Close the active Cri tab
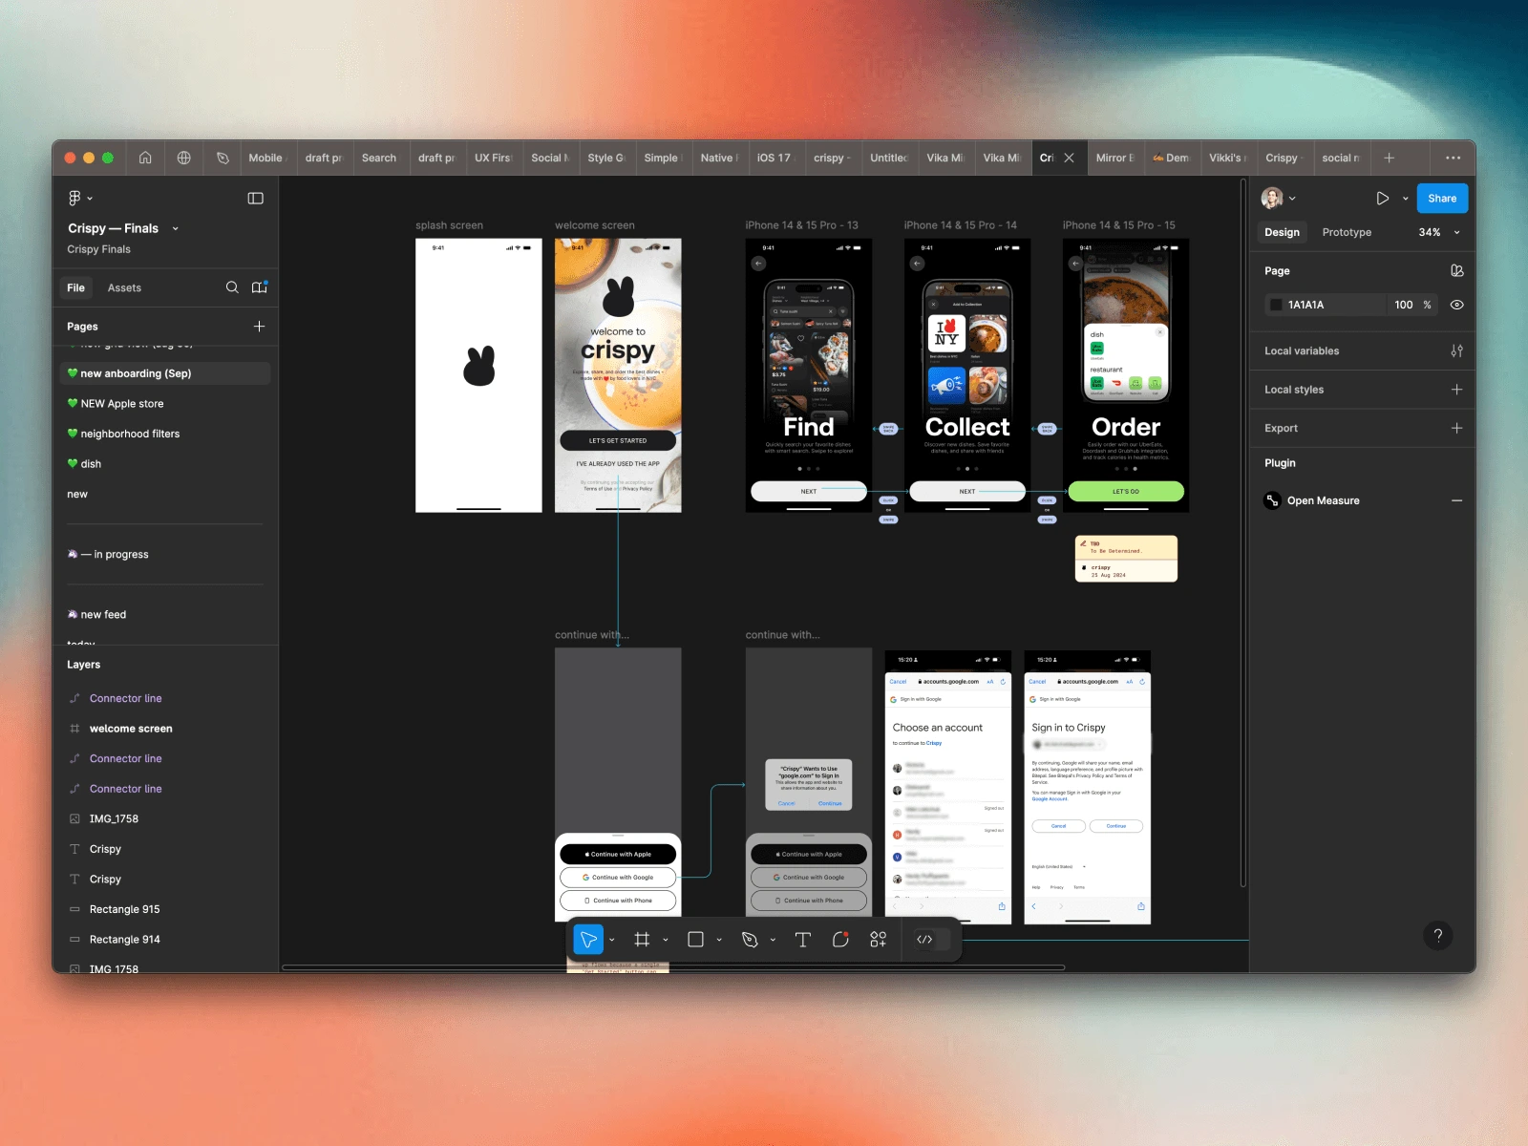This screenshot has height=1146, width=1528. click(x=1069, y=158)
